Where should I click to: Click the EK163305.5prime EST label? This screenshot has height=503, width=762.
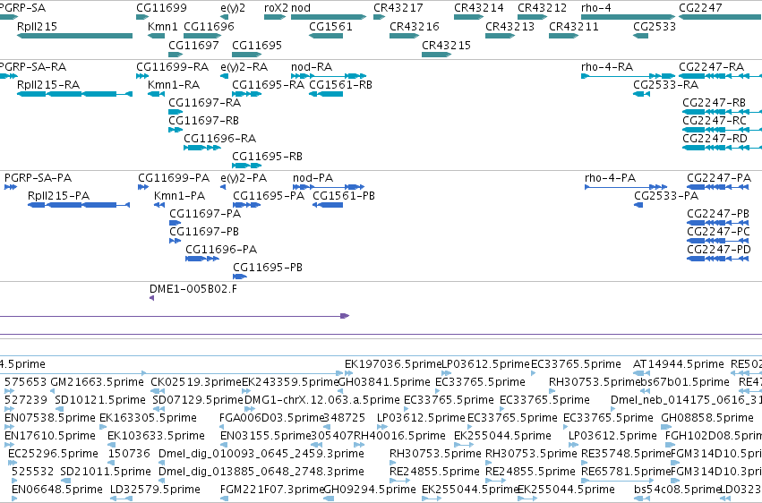click(149, 418)
